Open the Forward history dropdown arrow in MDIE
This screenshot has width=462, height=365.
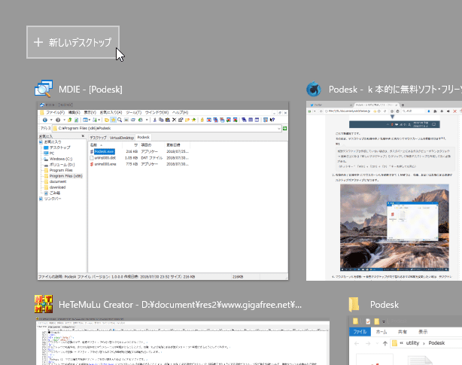tap(64, 120)
